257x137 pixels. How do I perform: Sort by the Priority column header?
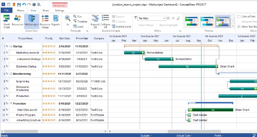coord(49,38)
